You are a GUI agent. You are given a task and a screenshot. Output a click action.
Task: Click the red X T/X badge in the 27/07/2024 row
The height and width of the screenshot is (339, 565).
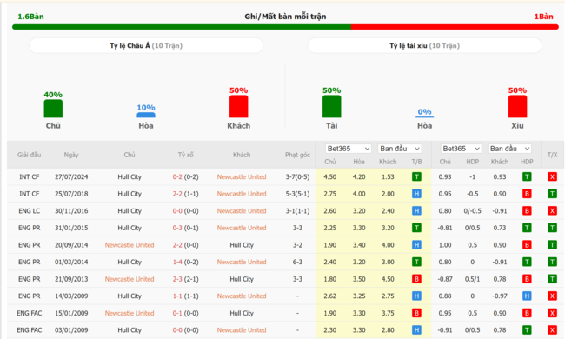[x=552, y=176]
